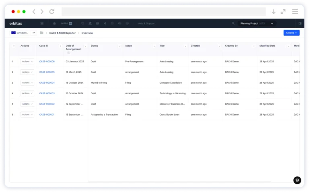Click the search magnifier icon in header
Screen dimensions: 309x192
[233, 23]
